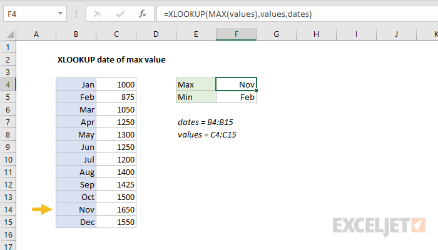Select the cell with value 1550
The width and height of the screenshot is (438, 250).
(x=116, y=222)
